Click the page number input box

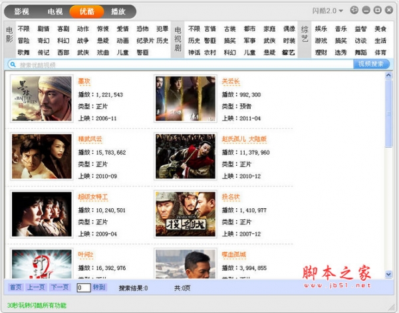coord(84,288)
